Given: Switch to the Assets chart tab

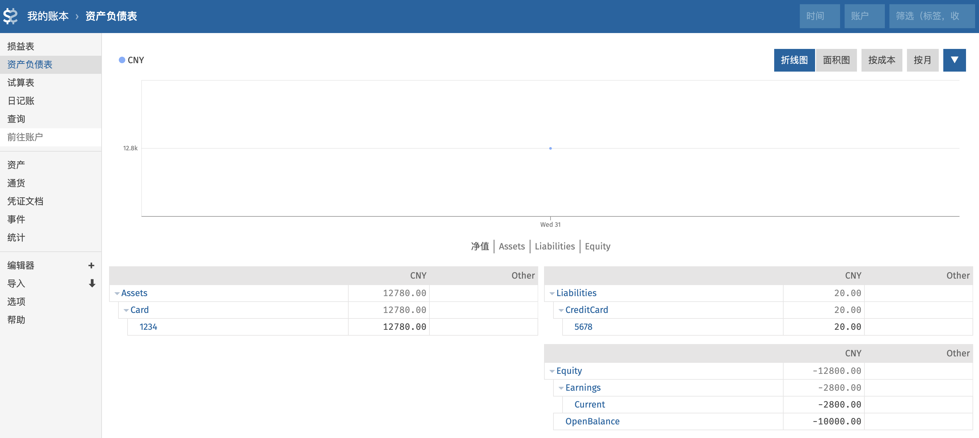Looking at the screenshot, I should (x=512, y=247).
